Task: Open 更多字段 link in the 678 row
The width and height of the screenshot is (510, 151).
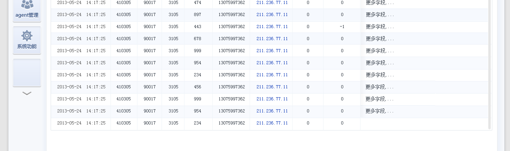Action: 380,39
